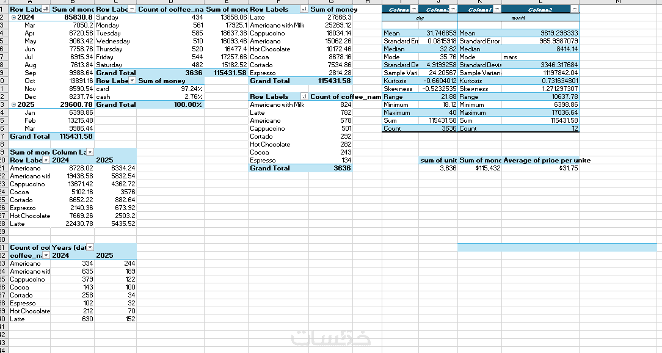Select the card payment row label
Viewport: 662px width, 353px height.
click(x=115, y=89)
